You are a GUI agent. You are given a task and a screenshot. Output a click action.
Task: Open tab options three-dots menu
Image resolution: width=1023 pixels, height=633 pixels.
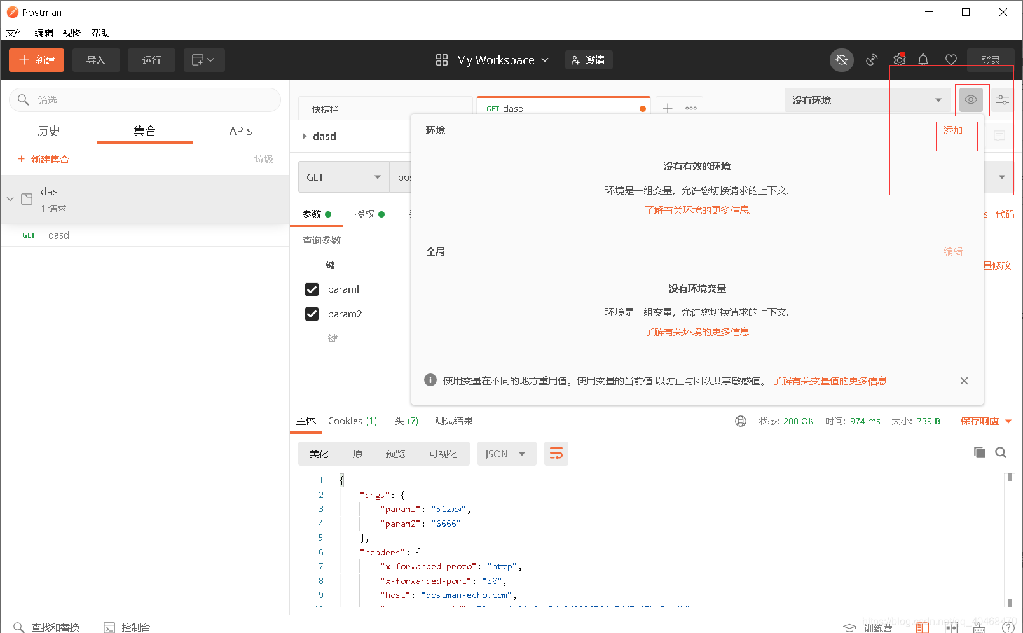pos(691,108)
